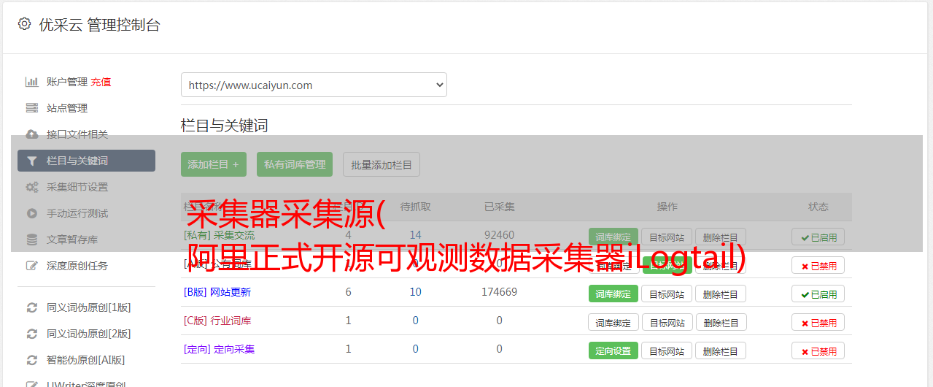This screenshot has width=933, height=387.
Task: Open the 账户管理 menu entry
Action: (67, 82)
